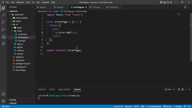Open the new terminal launch profile dropdown

pyautogui.click(x=176, y=89)
